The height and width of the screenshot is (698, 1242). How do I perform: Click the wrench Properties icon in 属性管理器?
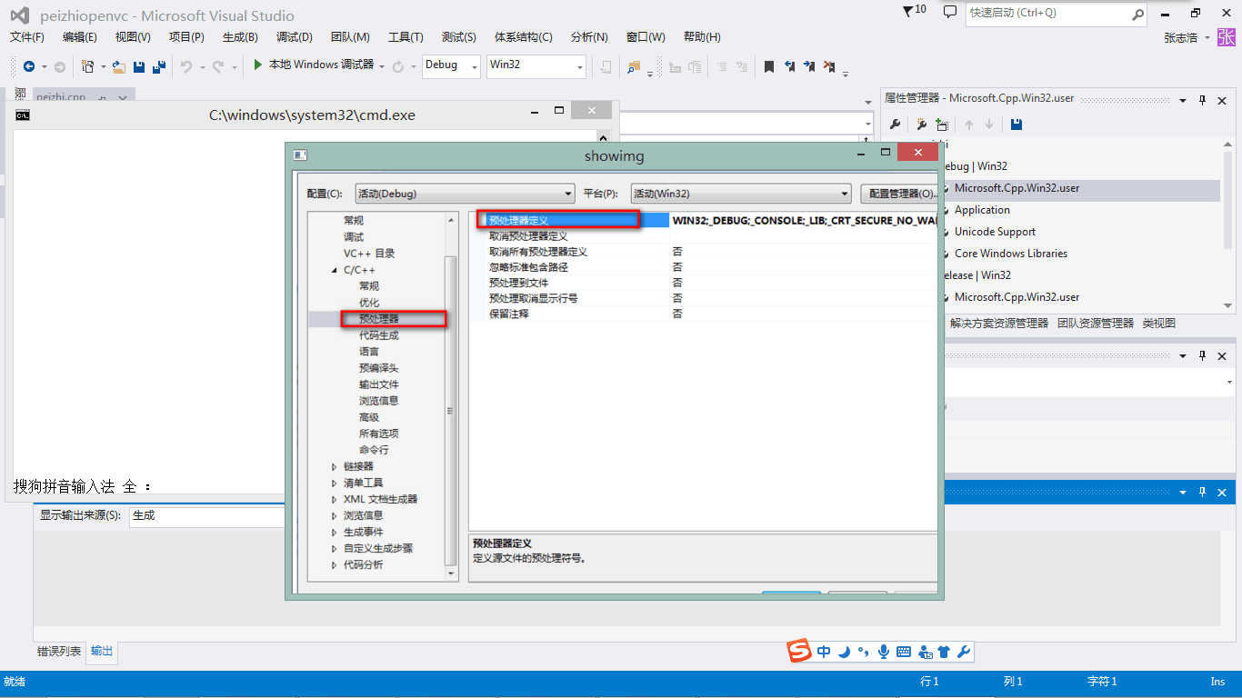pos(895,125)
